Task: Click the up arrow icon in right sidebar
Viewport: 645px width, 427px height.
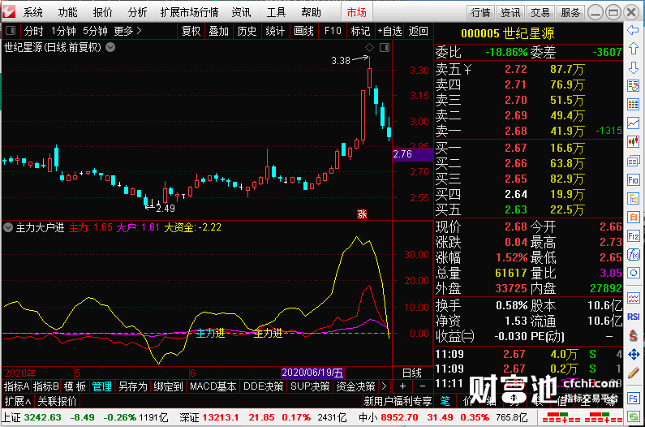Action: pyautogui.click(x=633, y=48)
